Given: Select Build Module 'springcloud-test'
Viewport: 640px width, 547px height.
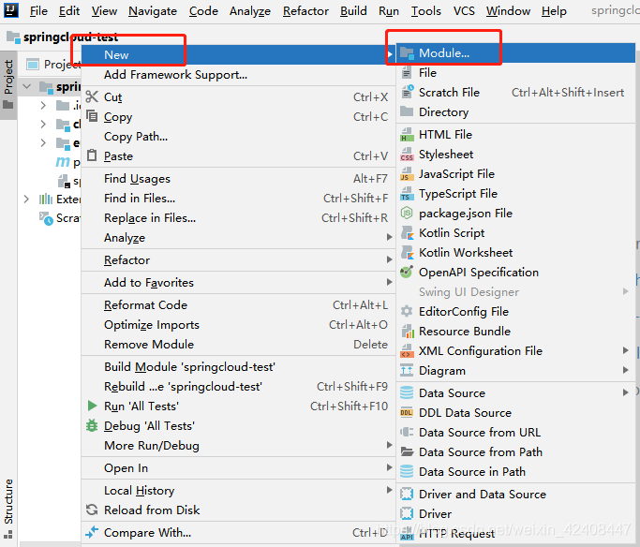Looking at the screenshot, I should coord(238,367).
